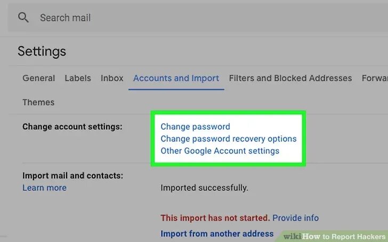The width and height of the screenshot is (388, 242).
Task: Open the General settings tab
Action: [38, 78]
